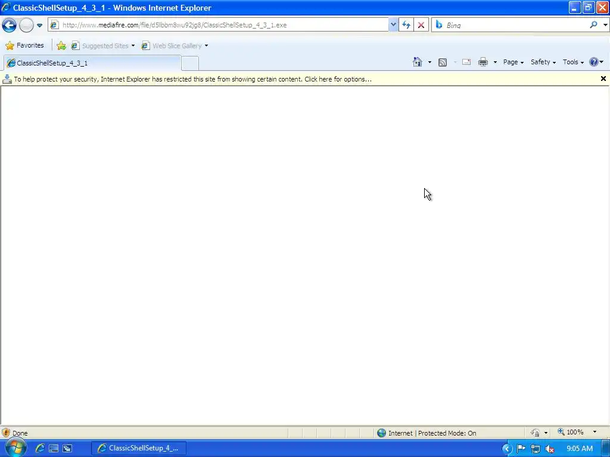610x457 pixels.
Task: Click the network tray icon
Action: 536,449
